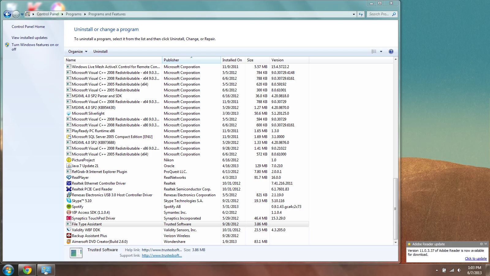Click the Control Panel taskbar button
This screenshot has height=276, width=490.
(x=46, y=270)
